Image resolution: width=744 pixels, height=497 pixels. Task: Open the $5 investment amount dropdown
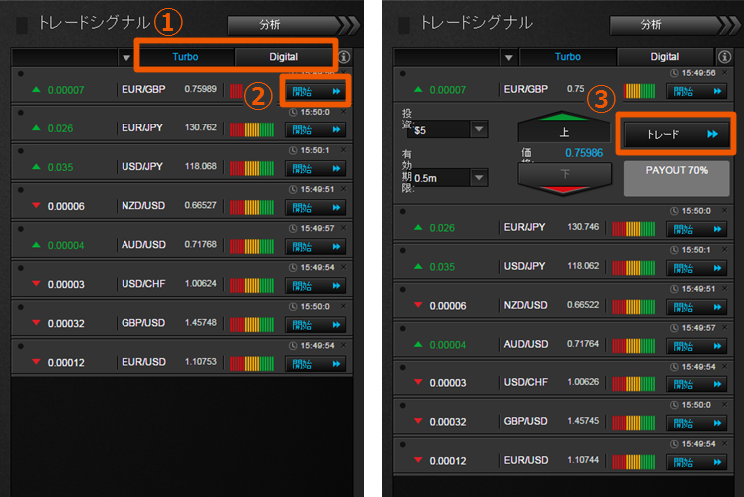450,129
